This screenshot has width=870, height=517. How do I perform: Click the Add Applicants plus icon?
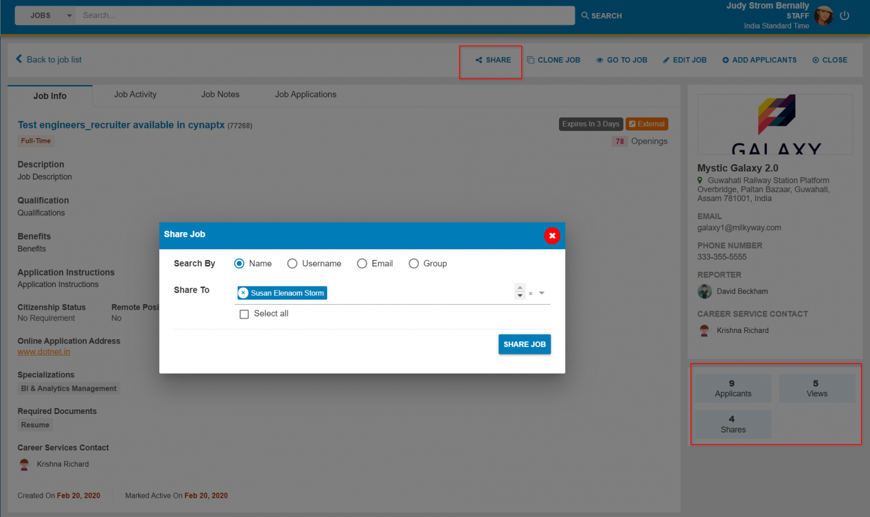[726, 60]
